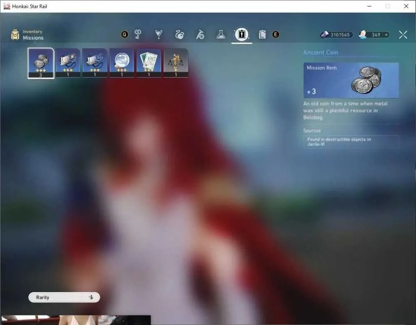The height and width of the screenshot is (325, 416).
Task: Switch to the Light Cone funnel tab
Action: pos(158,34)
